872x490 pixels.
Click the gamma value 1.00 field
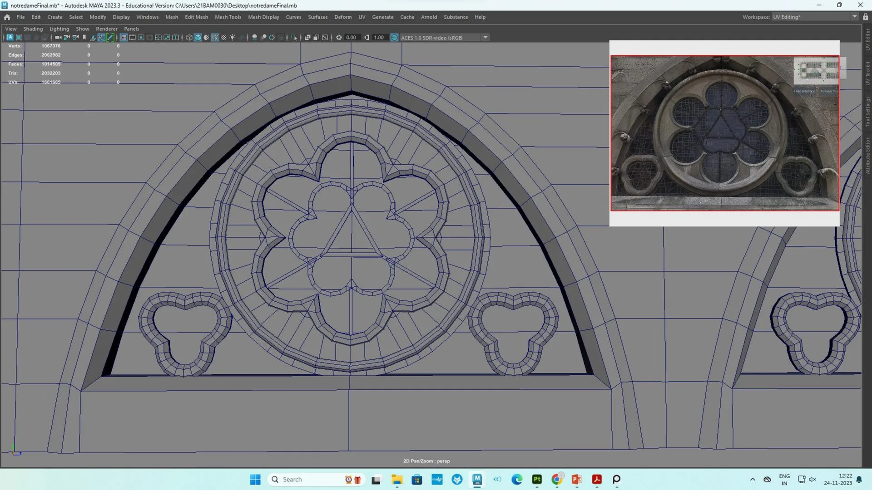pos(378,37)
